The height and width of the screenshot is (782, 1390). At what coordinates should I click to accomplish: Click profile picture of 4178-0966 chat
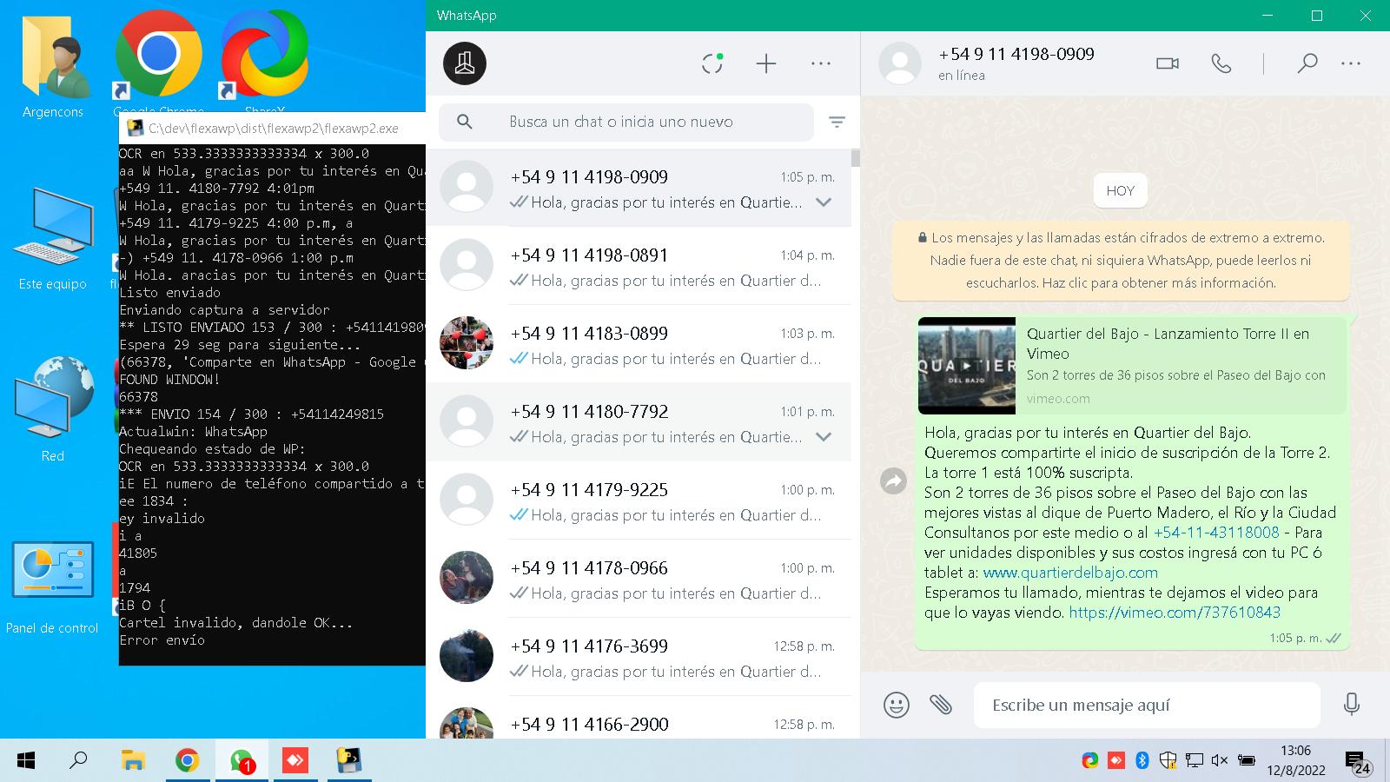coord(467,578)
